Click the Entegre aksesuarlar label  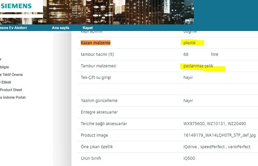99,112
